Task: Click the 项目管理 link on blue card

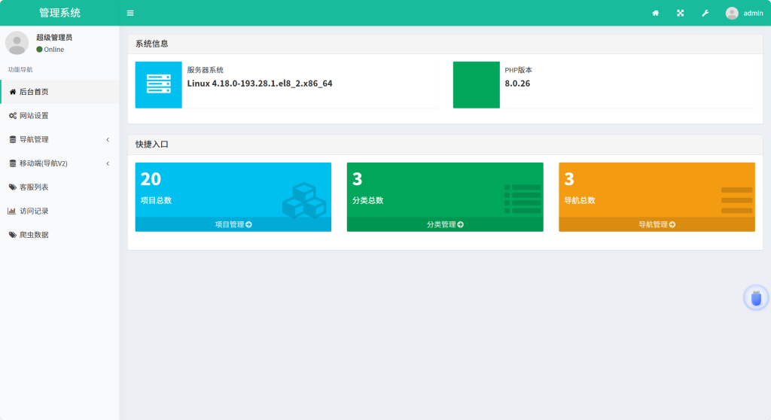Action: 233,224
